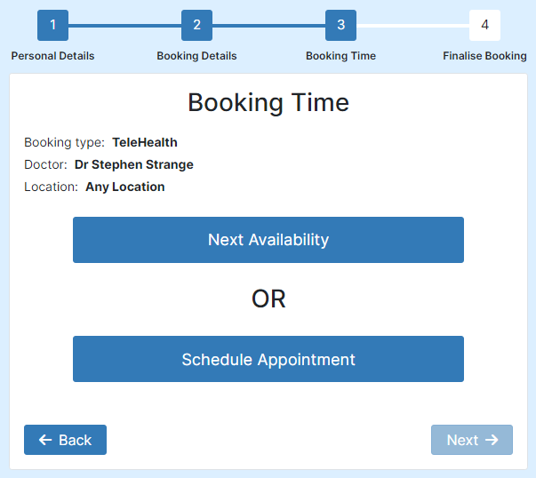Select the Booking Time step label
The height and width of the screenshot is (478, 536).
[340, 56]
